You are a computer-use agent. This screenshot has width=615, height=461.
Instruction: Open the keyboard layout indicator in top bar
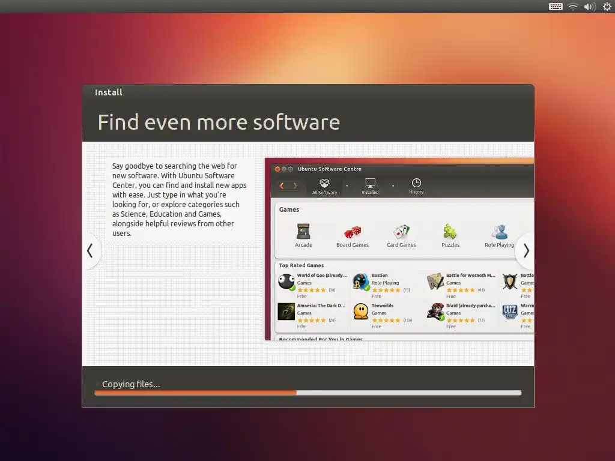click(x=556, y=7)
